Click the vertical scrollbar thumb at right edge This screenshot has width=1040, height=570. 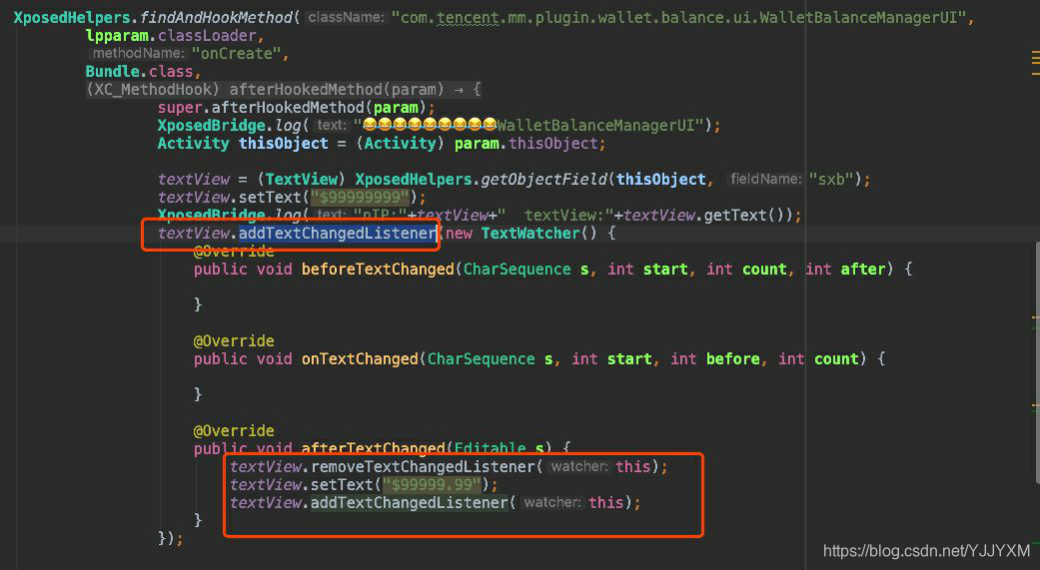[x=1037, y=361]
